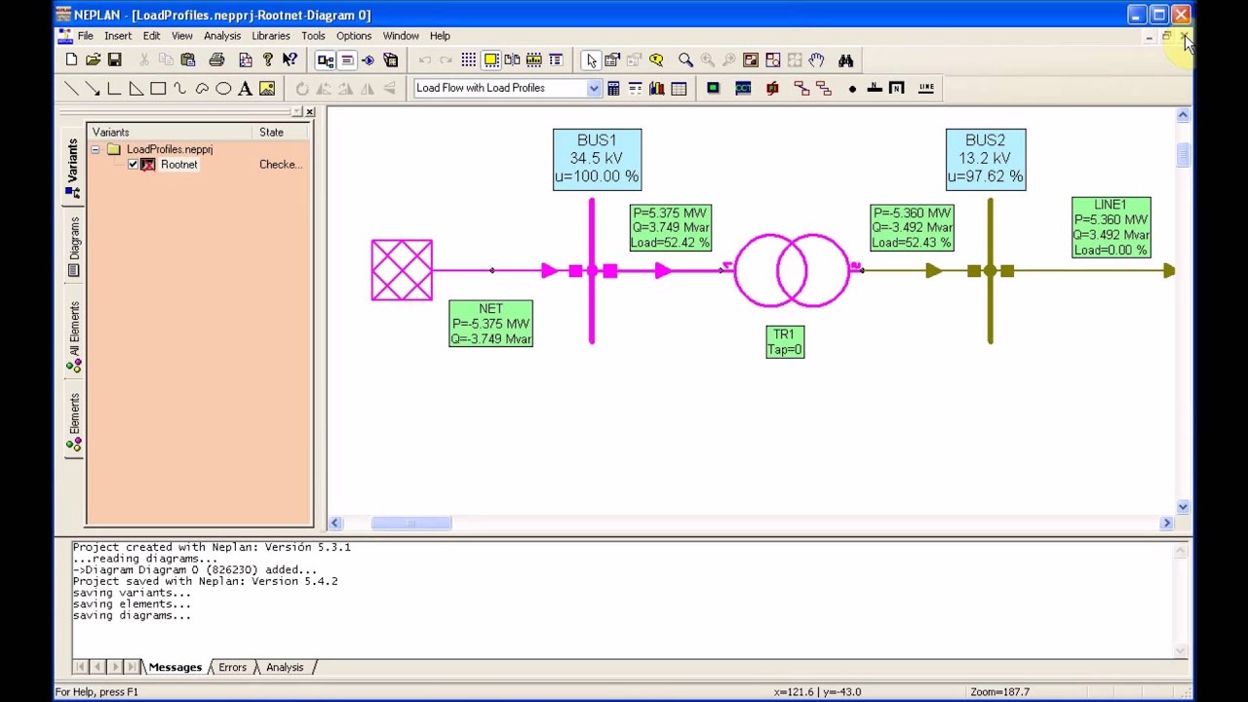This screenshot has width=1248, height=702.
Task: Select the magnifier zoom tool
Action: click(x=685, y=60)
